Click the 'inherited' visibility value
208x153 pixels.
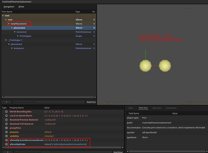point(49,136)
